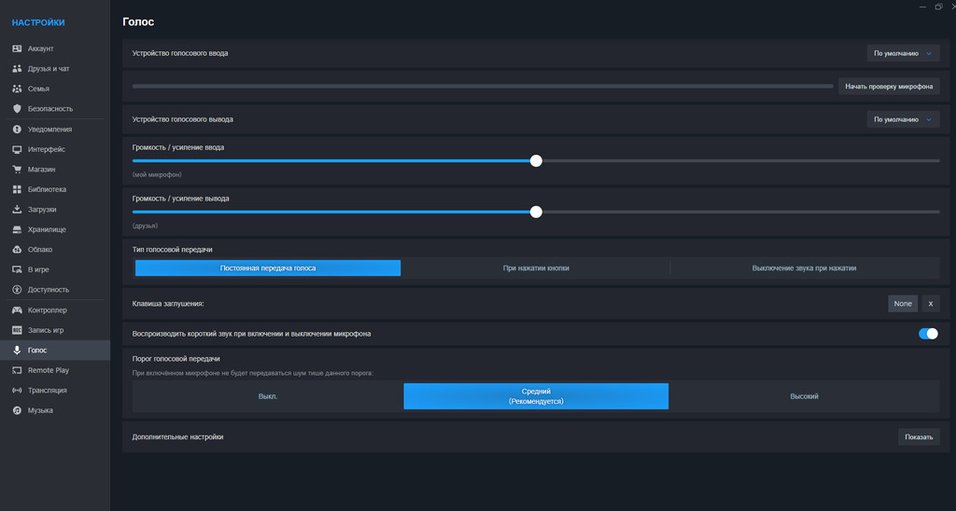
Task: Click the Загрузки download icon
Action: pyautogui.click(x=17, y=209)
